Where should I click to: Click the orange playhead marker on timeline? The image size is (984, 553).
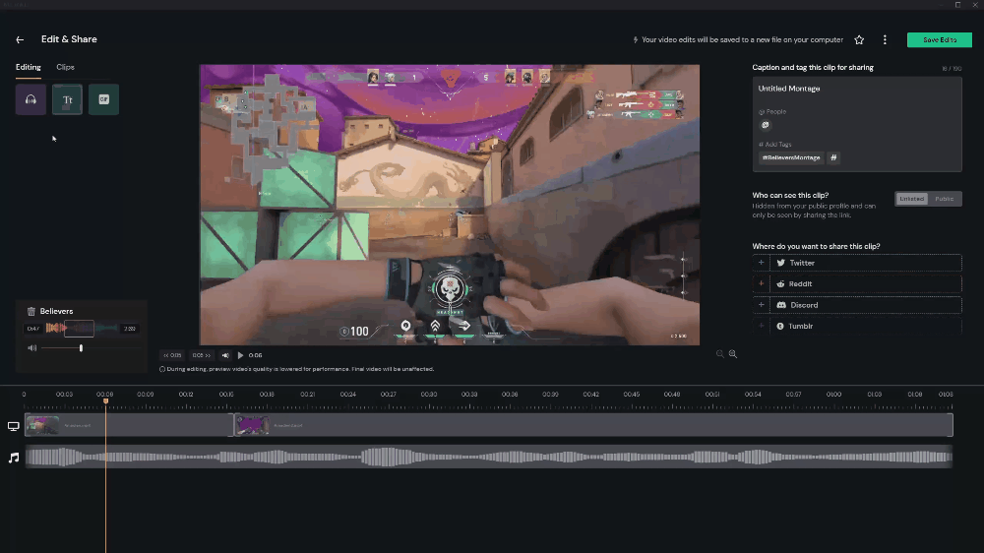click(x=105, y=400)
